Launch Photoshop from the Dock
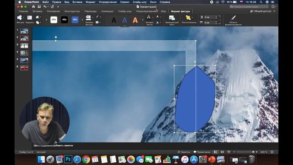 [x=68, y=159]
